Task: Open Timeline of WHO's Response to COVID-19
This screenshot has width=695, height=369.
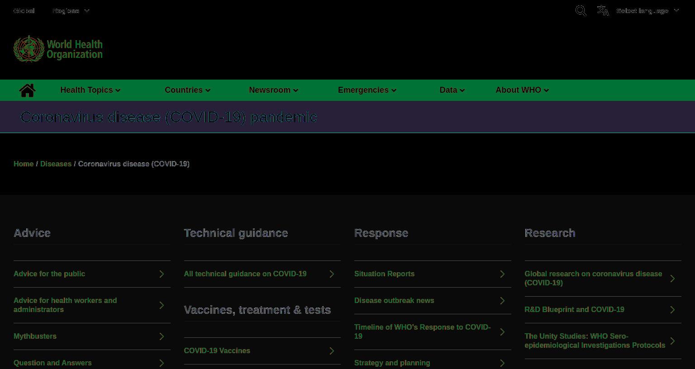Action: pyautogui.click(x=423, y=331)
